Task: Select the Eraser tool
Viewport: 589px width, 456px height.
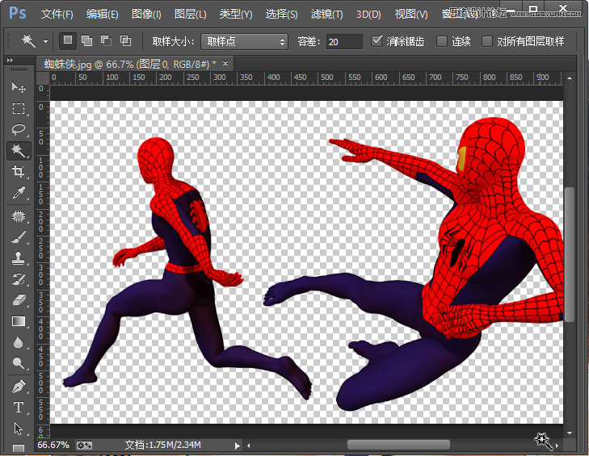Action: coord(19,300)
